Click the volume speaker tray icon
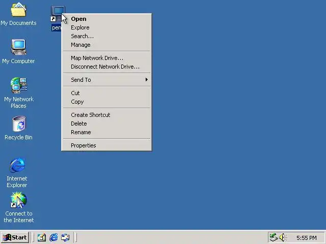Viewport: 326px width, 244px height. coord(282,237)
